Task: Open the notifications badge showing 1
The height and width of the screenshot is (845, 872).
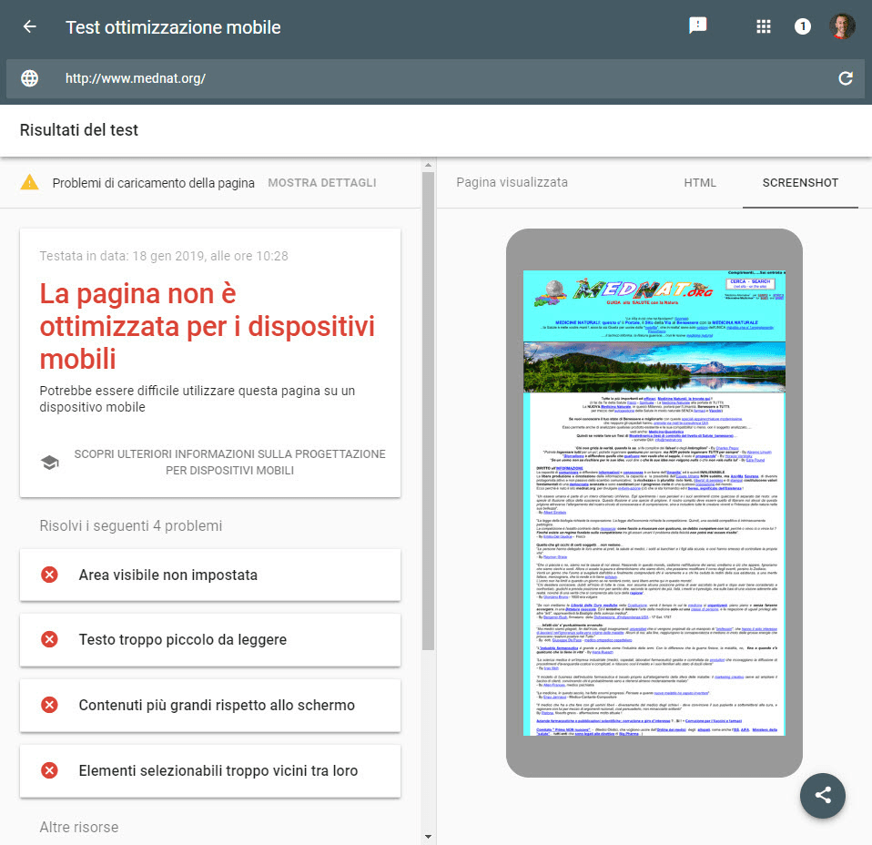Action: coord(802,26)
